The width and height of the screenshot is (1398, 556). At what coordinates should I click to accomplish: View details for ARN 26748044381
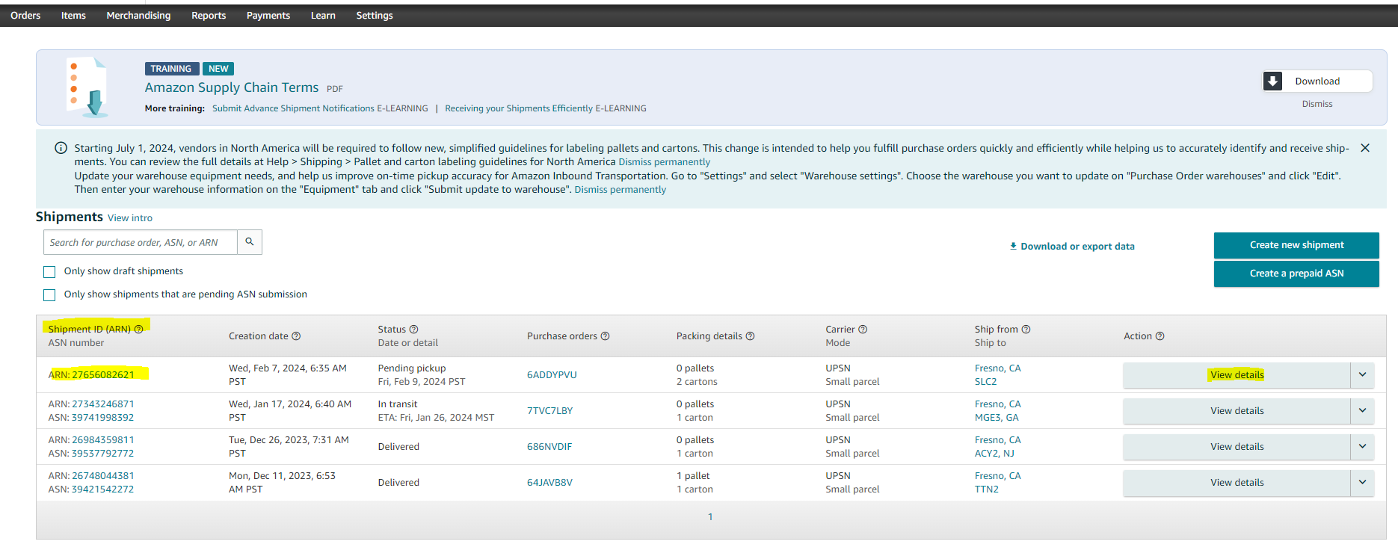(1237, 483)
